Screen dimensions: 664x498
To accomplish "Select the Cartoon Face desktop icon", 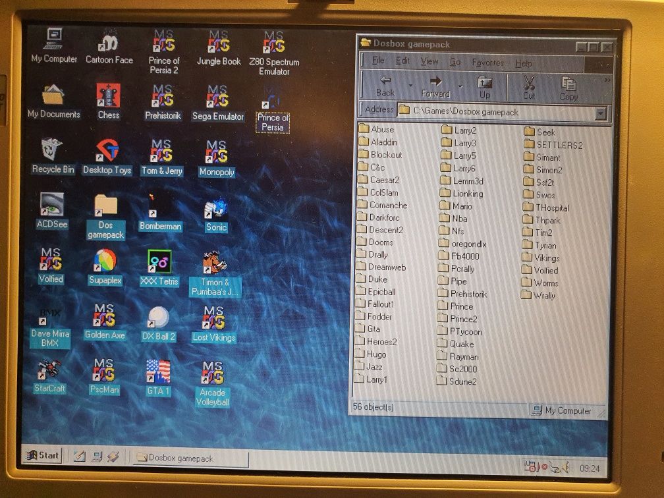I will click(109, 47).
